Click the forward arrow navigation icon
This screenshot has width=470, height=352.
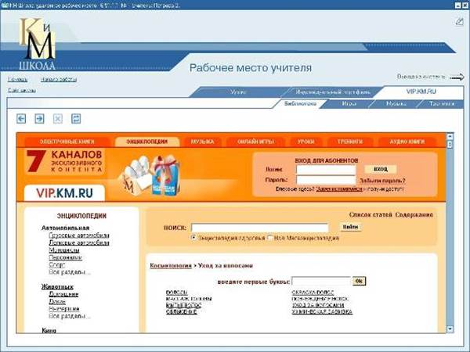39,118
